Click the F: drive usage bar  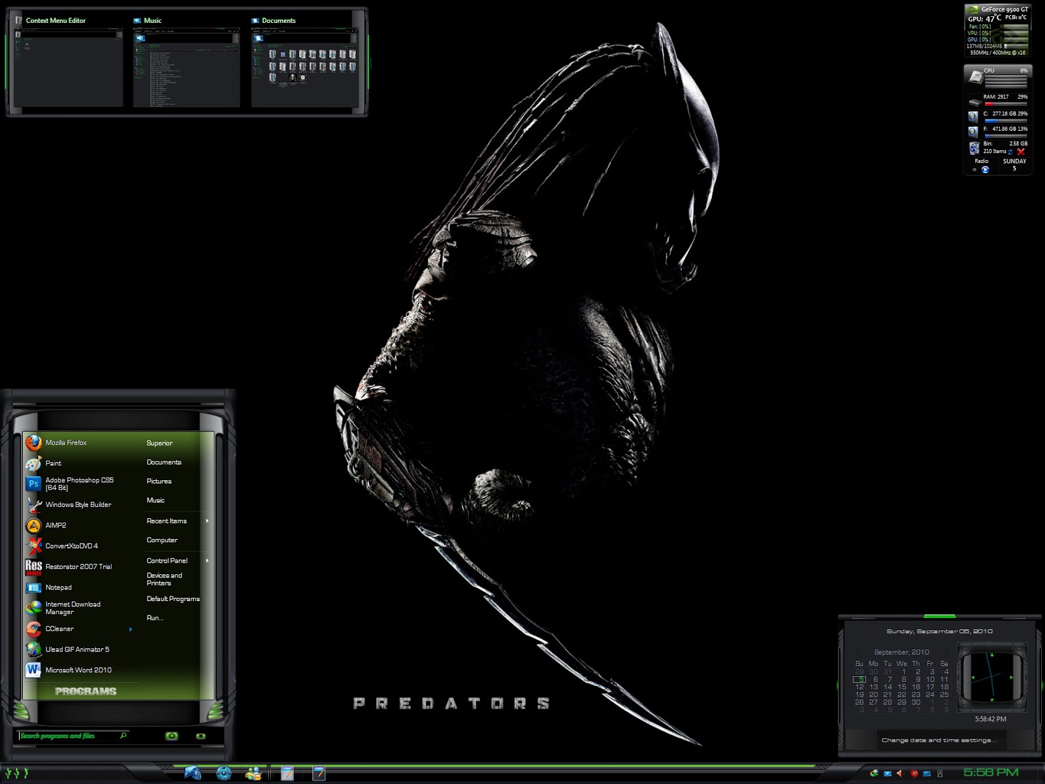point(1005,136)
